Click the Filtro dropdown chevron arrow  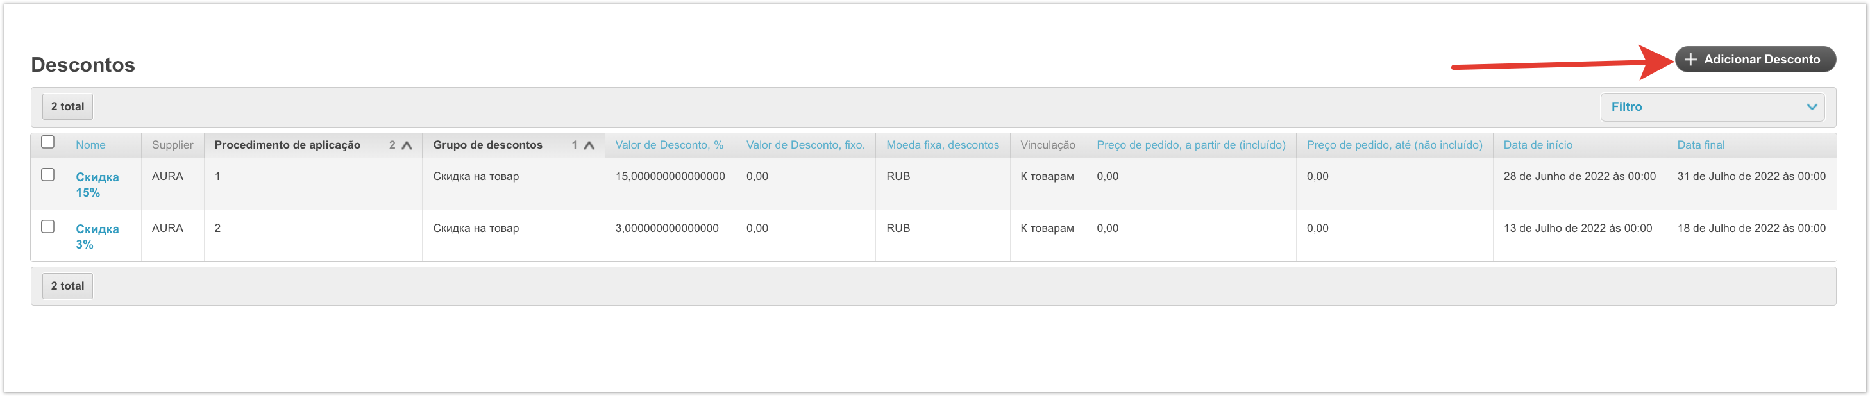point(1811,106)
